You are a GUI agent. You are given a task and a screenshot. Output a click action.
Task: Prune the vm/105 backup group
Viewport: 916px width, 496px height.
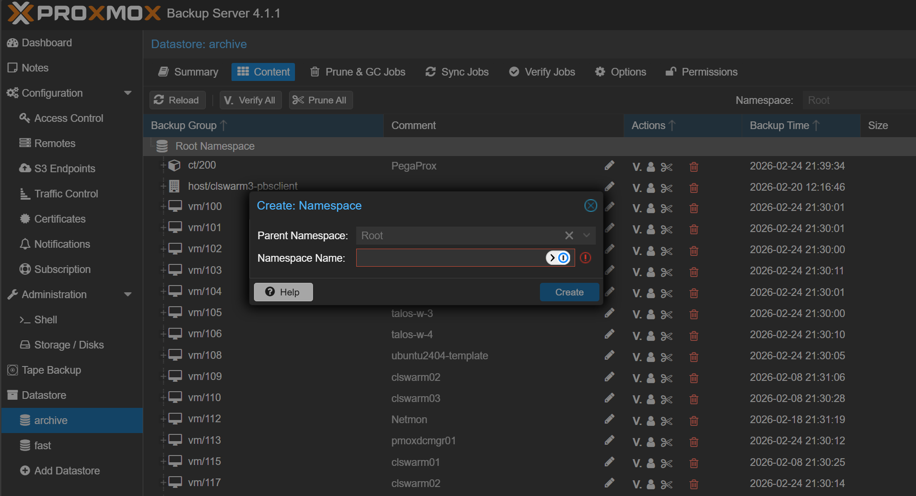point(667,314)
